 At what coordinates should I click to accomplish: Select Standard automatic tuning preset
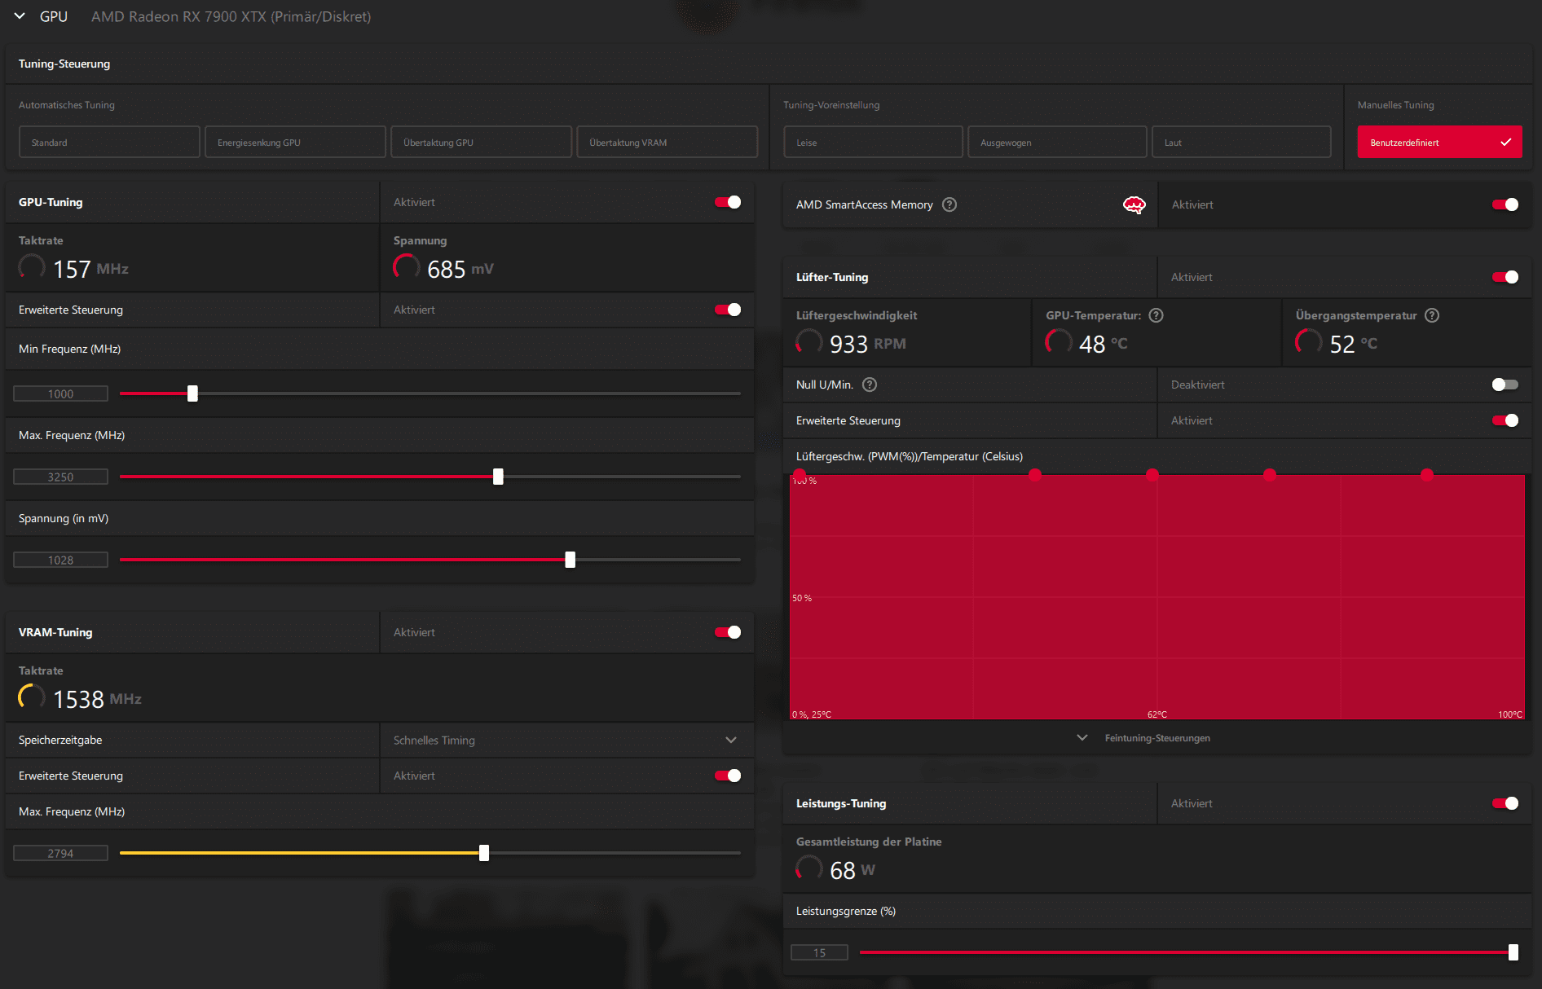[x=109, y=142]
